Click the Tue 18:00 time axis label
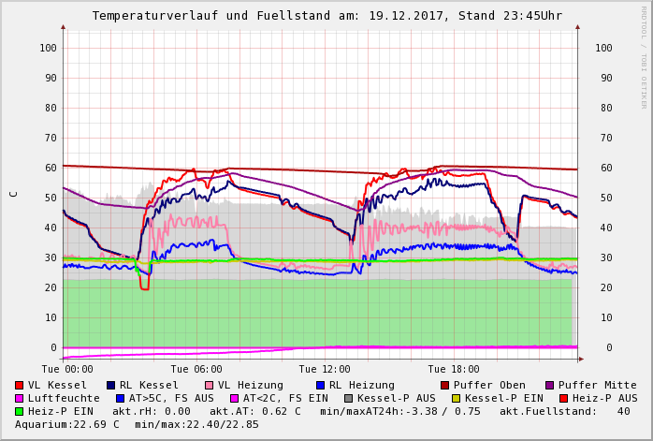653x441 pixels. (x=453, y=369)
